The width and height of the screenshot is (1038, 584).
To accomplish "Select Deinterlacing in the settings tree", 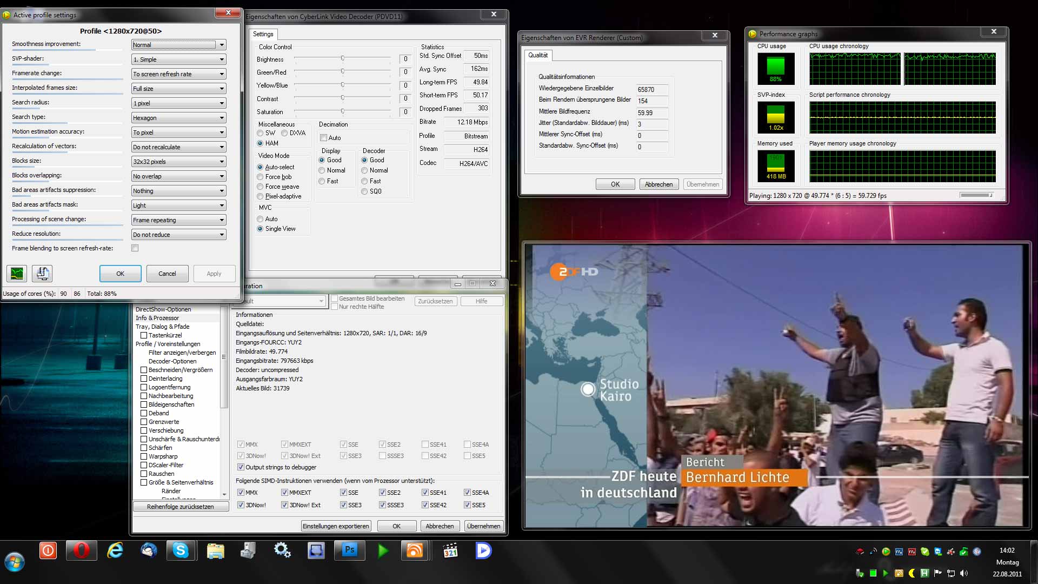I will 165,379.
